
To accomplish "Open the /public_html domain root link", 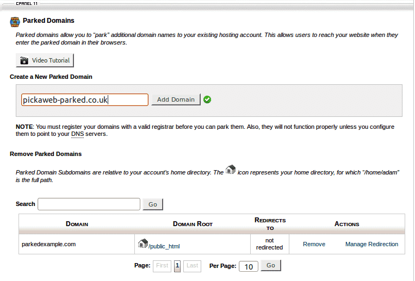I will coord(164,246).
